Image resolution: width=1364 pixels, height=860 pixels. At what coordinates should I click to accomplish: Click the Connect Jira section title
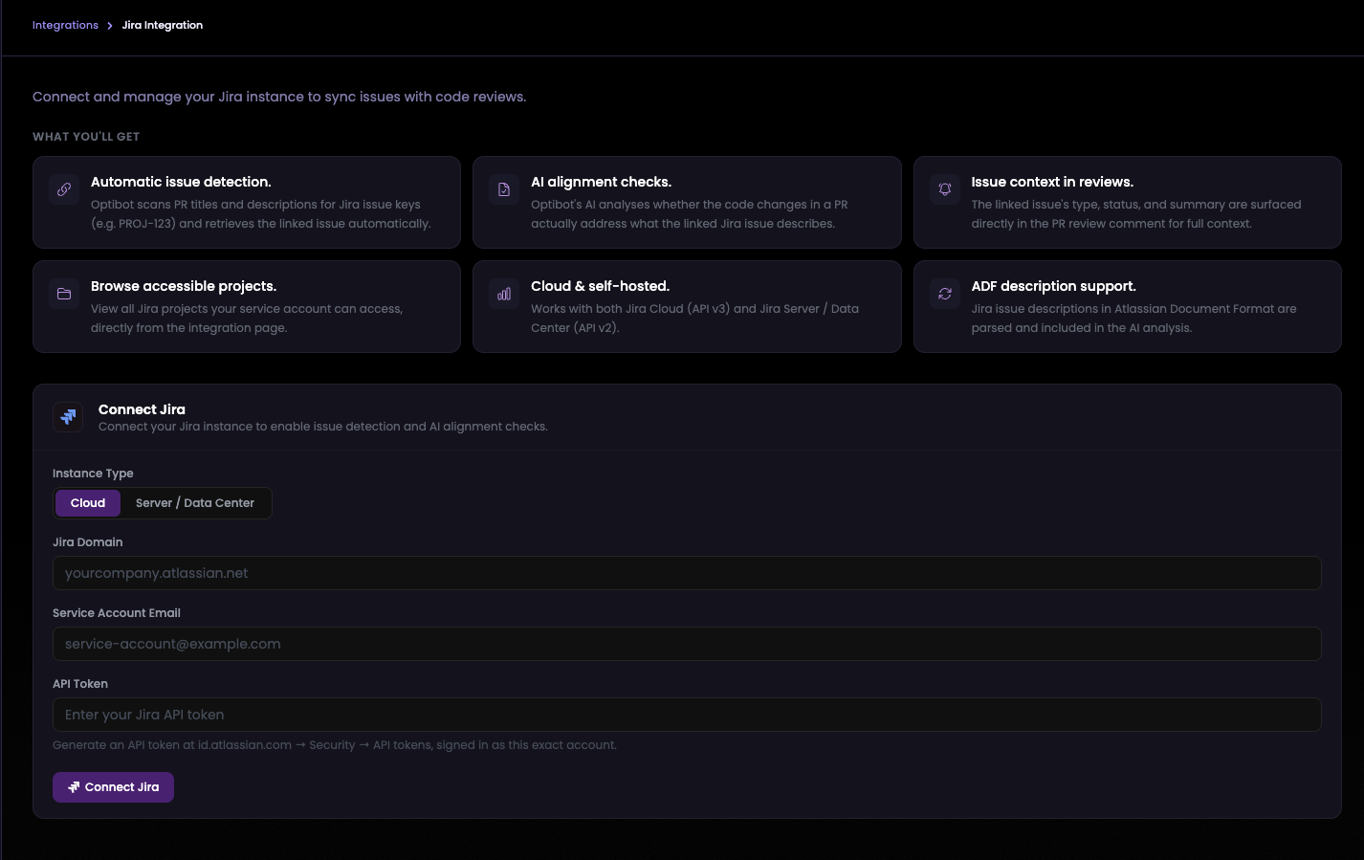142,409
